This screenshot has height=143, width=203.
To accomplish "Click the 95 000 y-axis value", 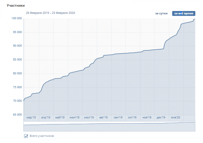I will coord(17,32).
